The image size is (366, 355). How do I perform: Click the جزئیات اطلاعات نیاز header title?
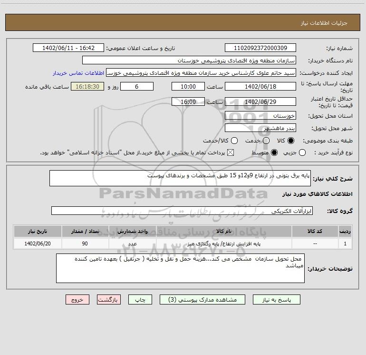324,23
